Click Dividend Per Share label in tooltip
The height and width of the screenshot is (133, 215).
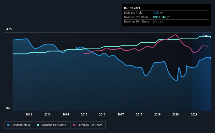click(136, 17)
